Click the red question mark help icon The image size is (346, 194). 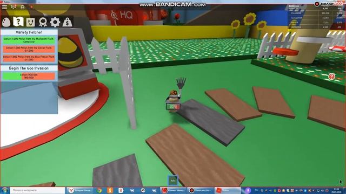click(331, 77)
